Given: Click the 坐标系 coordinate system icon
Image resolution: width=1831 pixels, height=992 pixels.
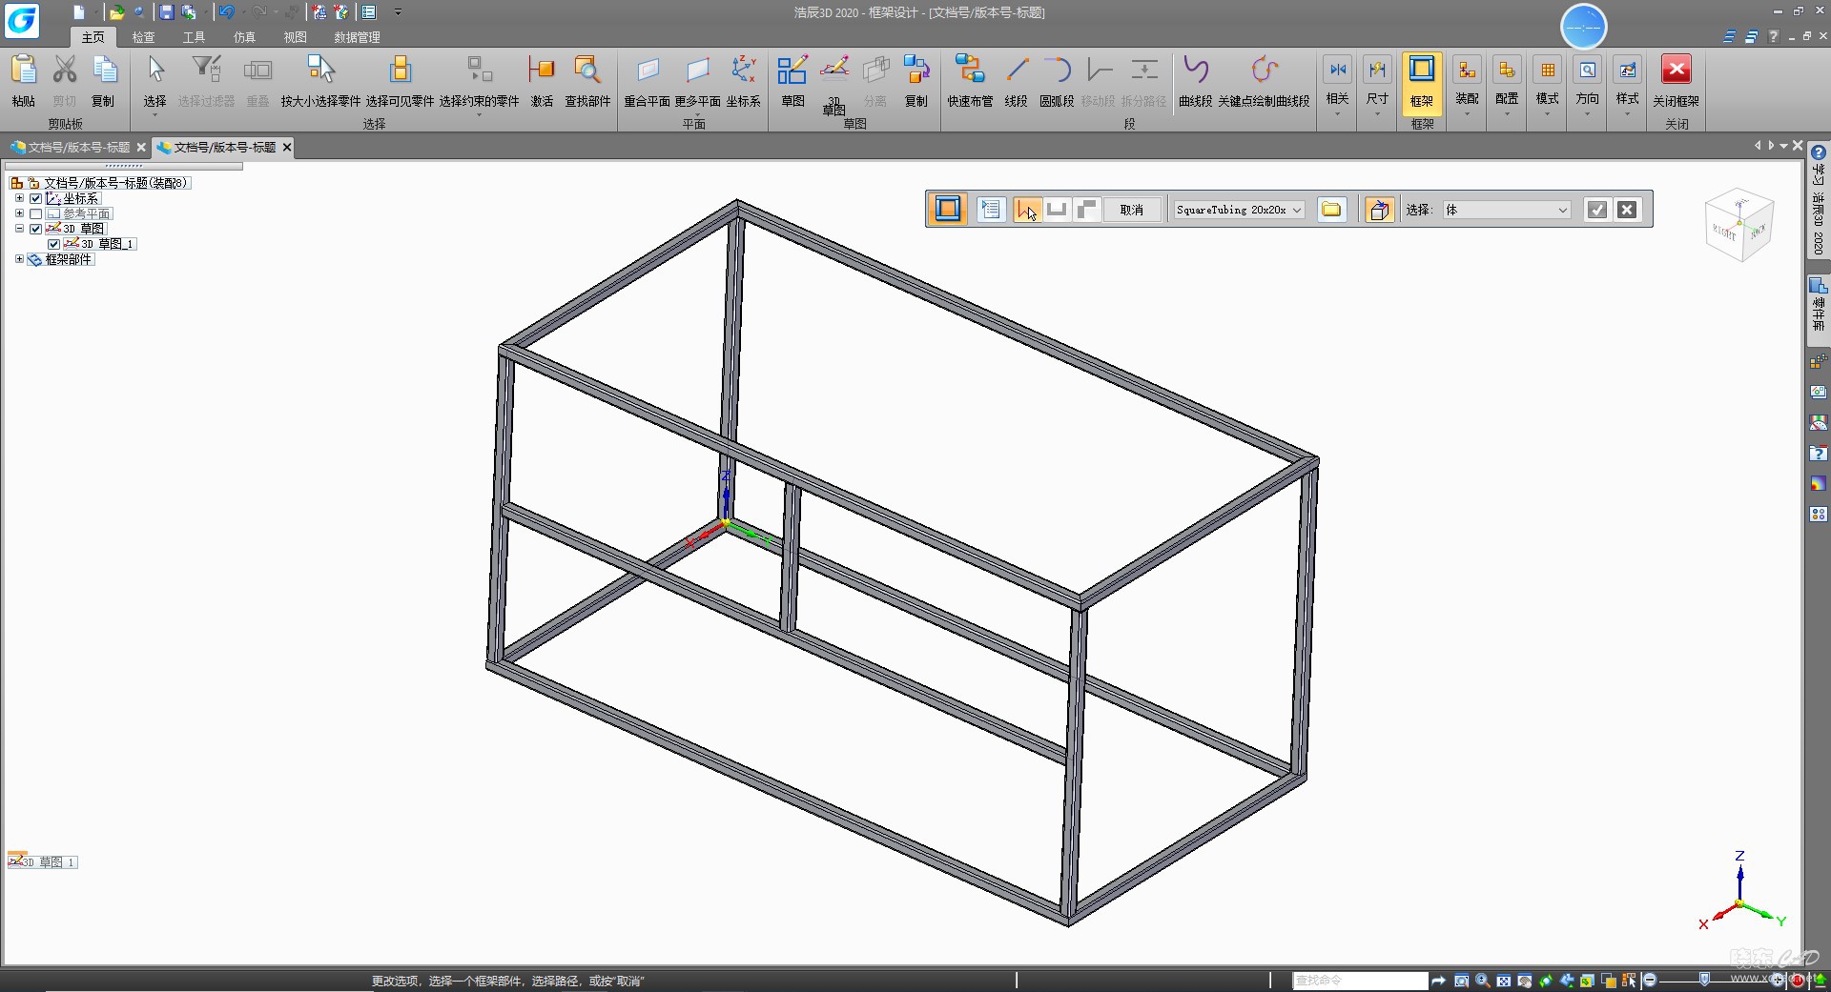Looking at the screenshot, I should (743, 71).
